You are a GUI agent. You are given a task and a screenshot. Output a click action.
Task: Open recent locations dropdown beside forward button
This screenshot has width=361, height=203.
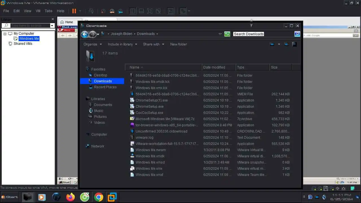pos(98,34)
